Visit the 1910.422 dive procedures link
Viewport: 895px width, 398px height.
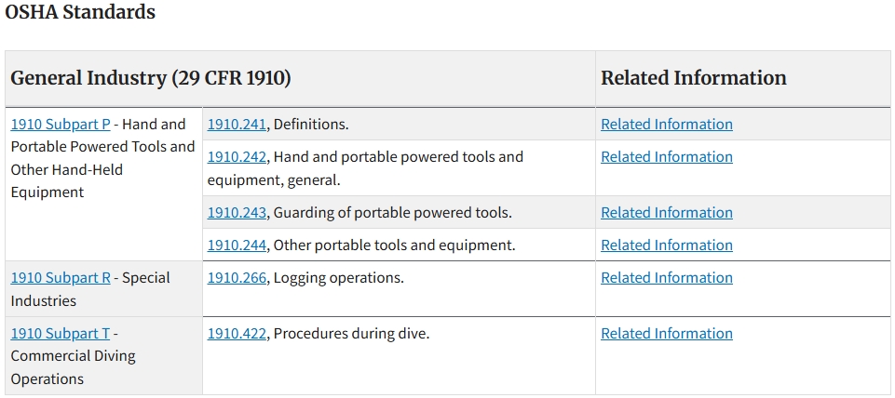(x=237, y=334)
